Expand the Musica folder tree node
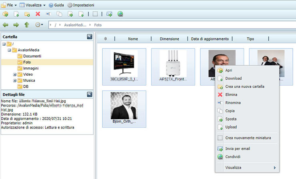 pos(15,80)
